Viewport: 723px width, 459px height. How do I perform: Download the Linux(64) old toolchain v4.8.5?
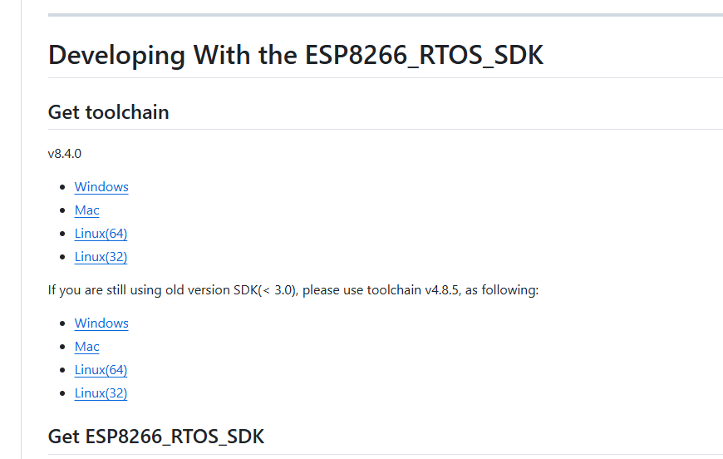click(x=101, y=370)
